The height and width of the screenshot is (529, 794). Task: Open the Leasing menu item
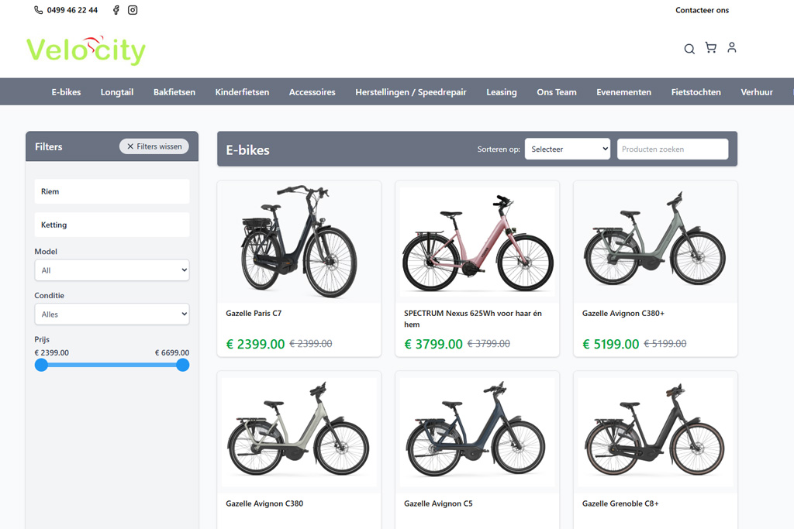pyautogui.click(x=501, y=92)
